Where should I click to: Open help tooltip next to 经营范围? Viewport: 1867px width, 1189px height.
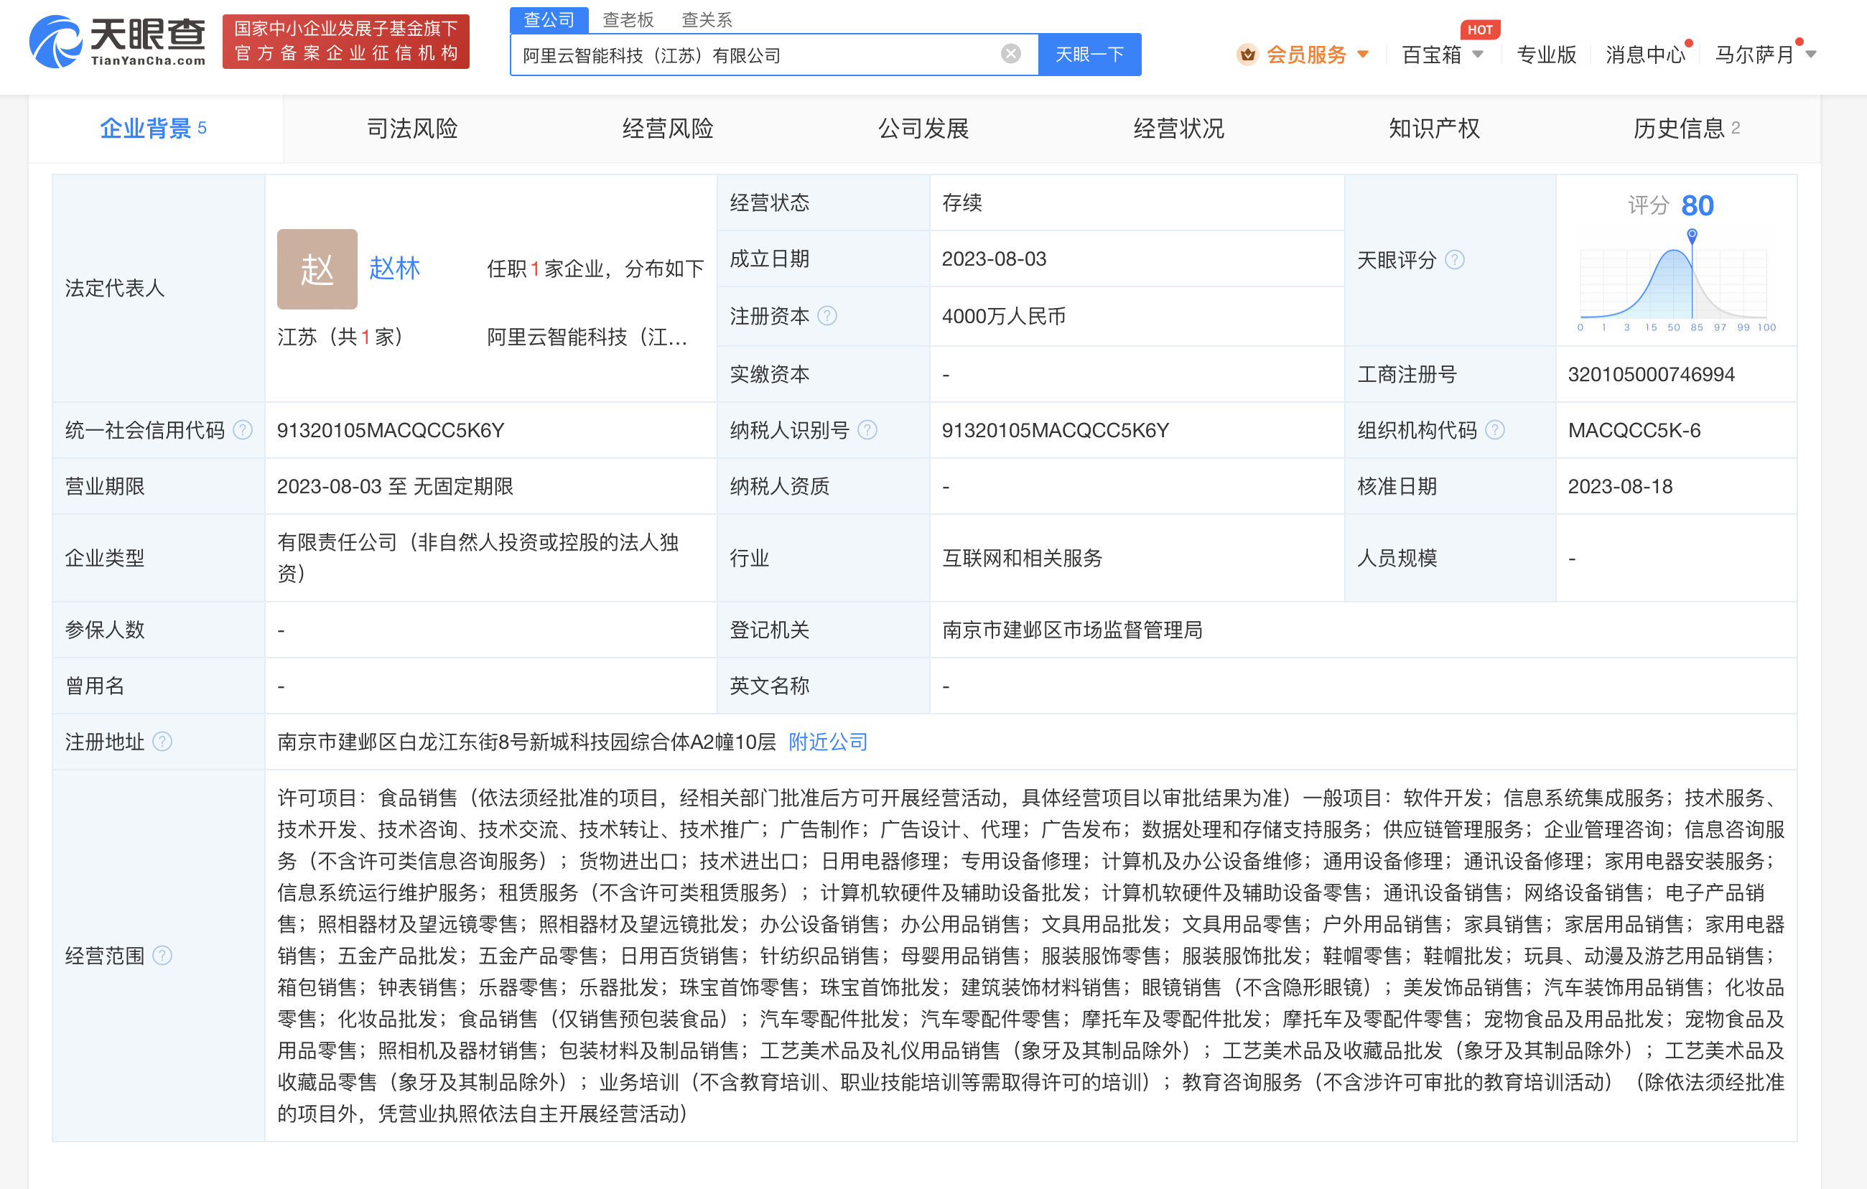[x=164, y=956]
